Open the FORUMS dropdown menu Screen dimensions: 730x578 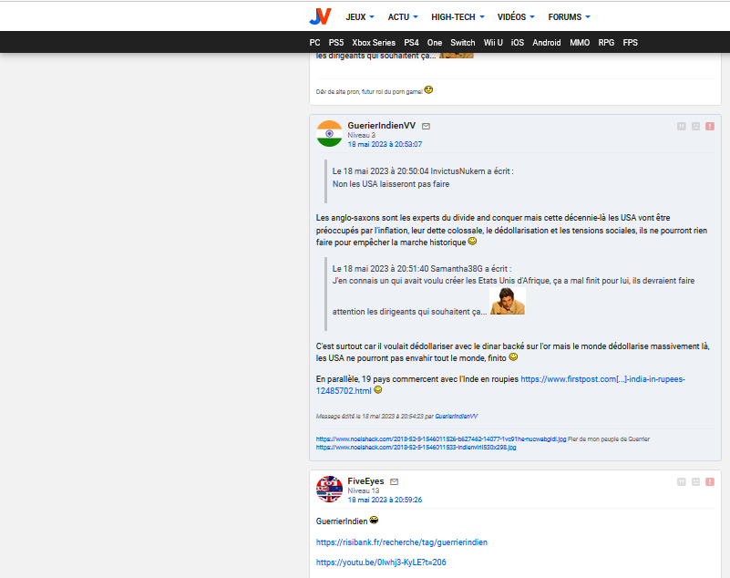coord(569,17)
